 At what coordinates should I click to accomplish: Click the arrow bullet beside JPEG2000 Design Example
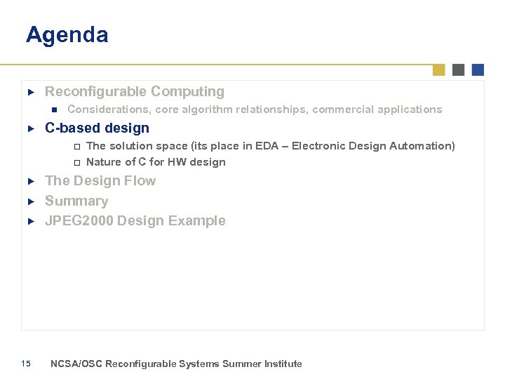(x=30, y=221)
